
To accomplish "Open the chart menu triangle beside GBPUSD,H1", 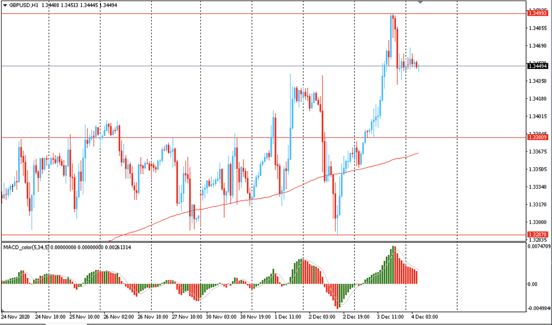I will click(4, 6).
